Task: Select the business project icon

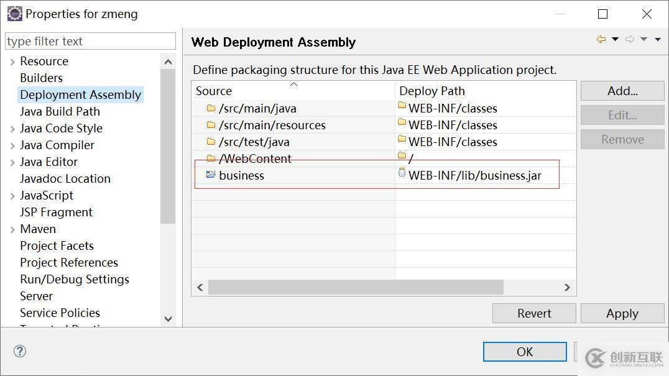Action: tap(211, 175)
